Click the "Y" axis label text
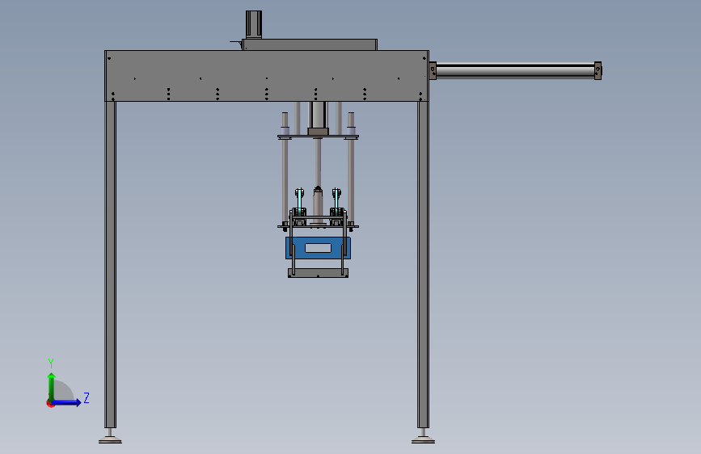Image resolution: width=701 pixels, height=454 pixels. 51,363
